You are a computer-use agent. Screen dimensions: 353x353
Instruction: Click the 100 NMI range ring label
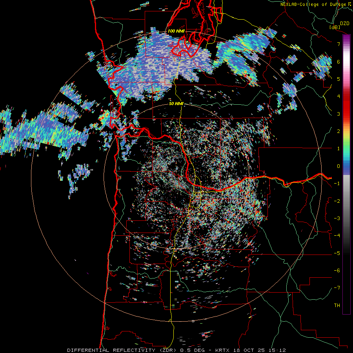[x=176, y=31]
